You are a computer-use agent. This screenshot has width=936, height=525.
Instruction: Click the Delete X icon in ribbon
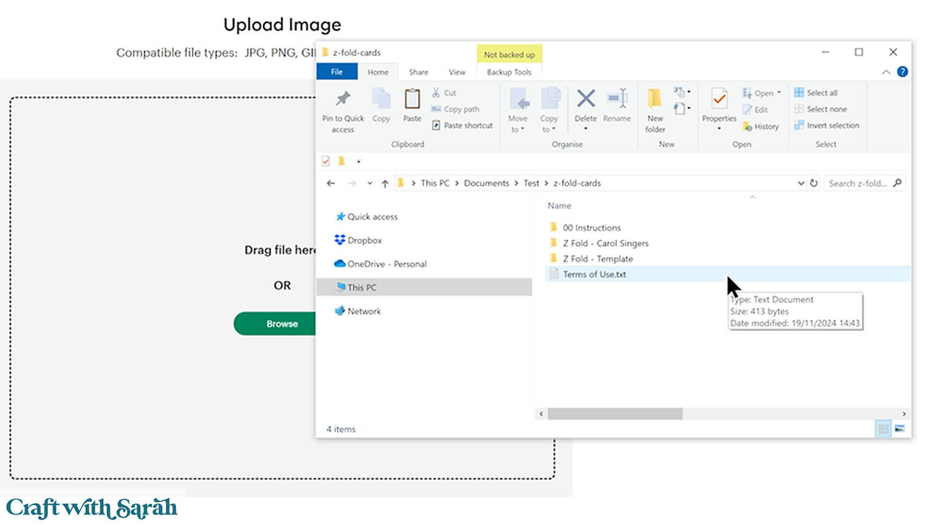click(x=585, y=99)
